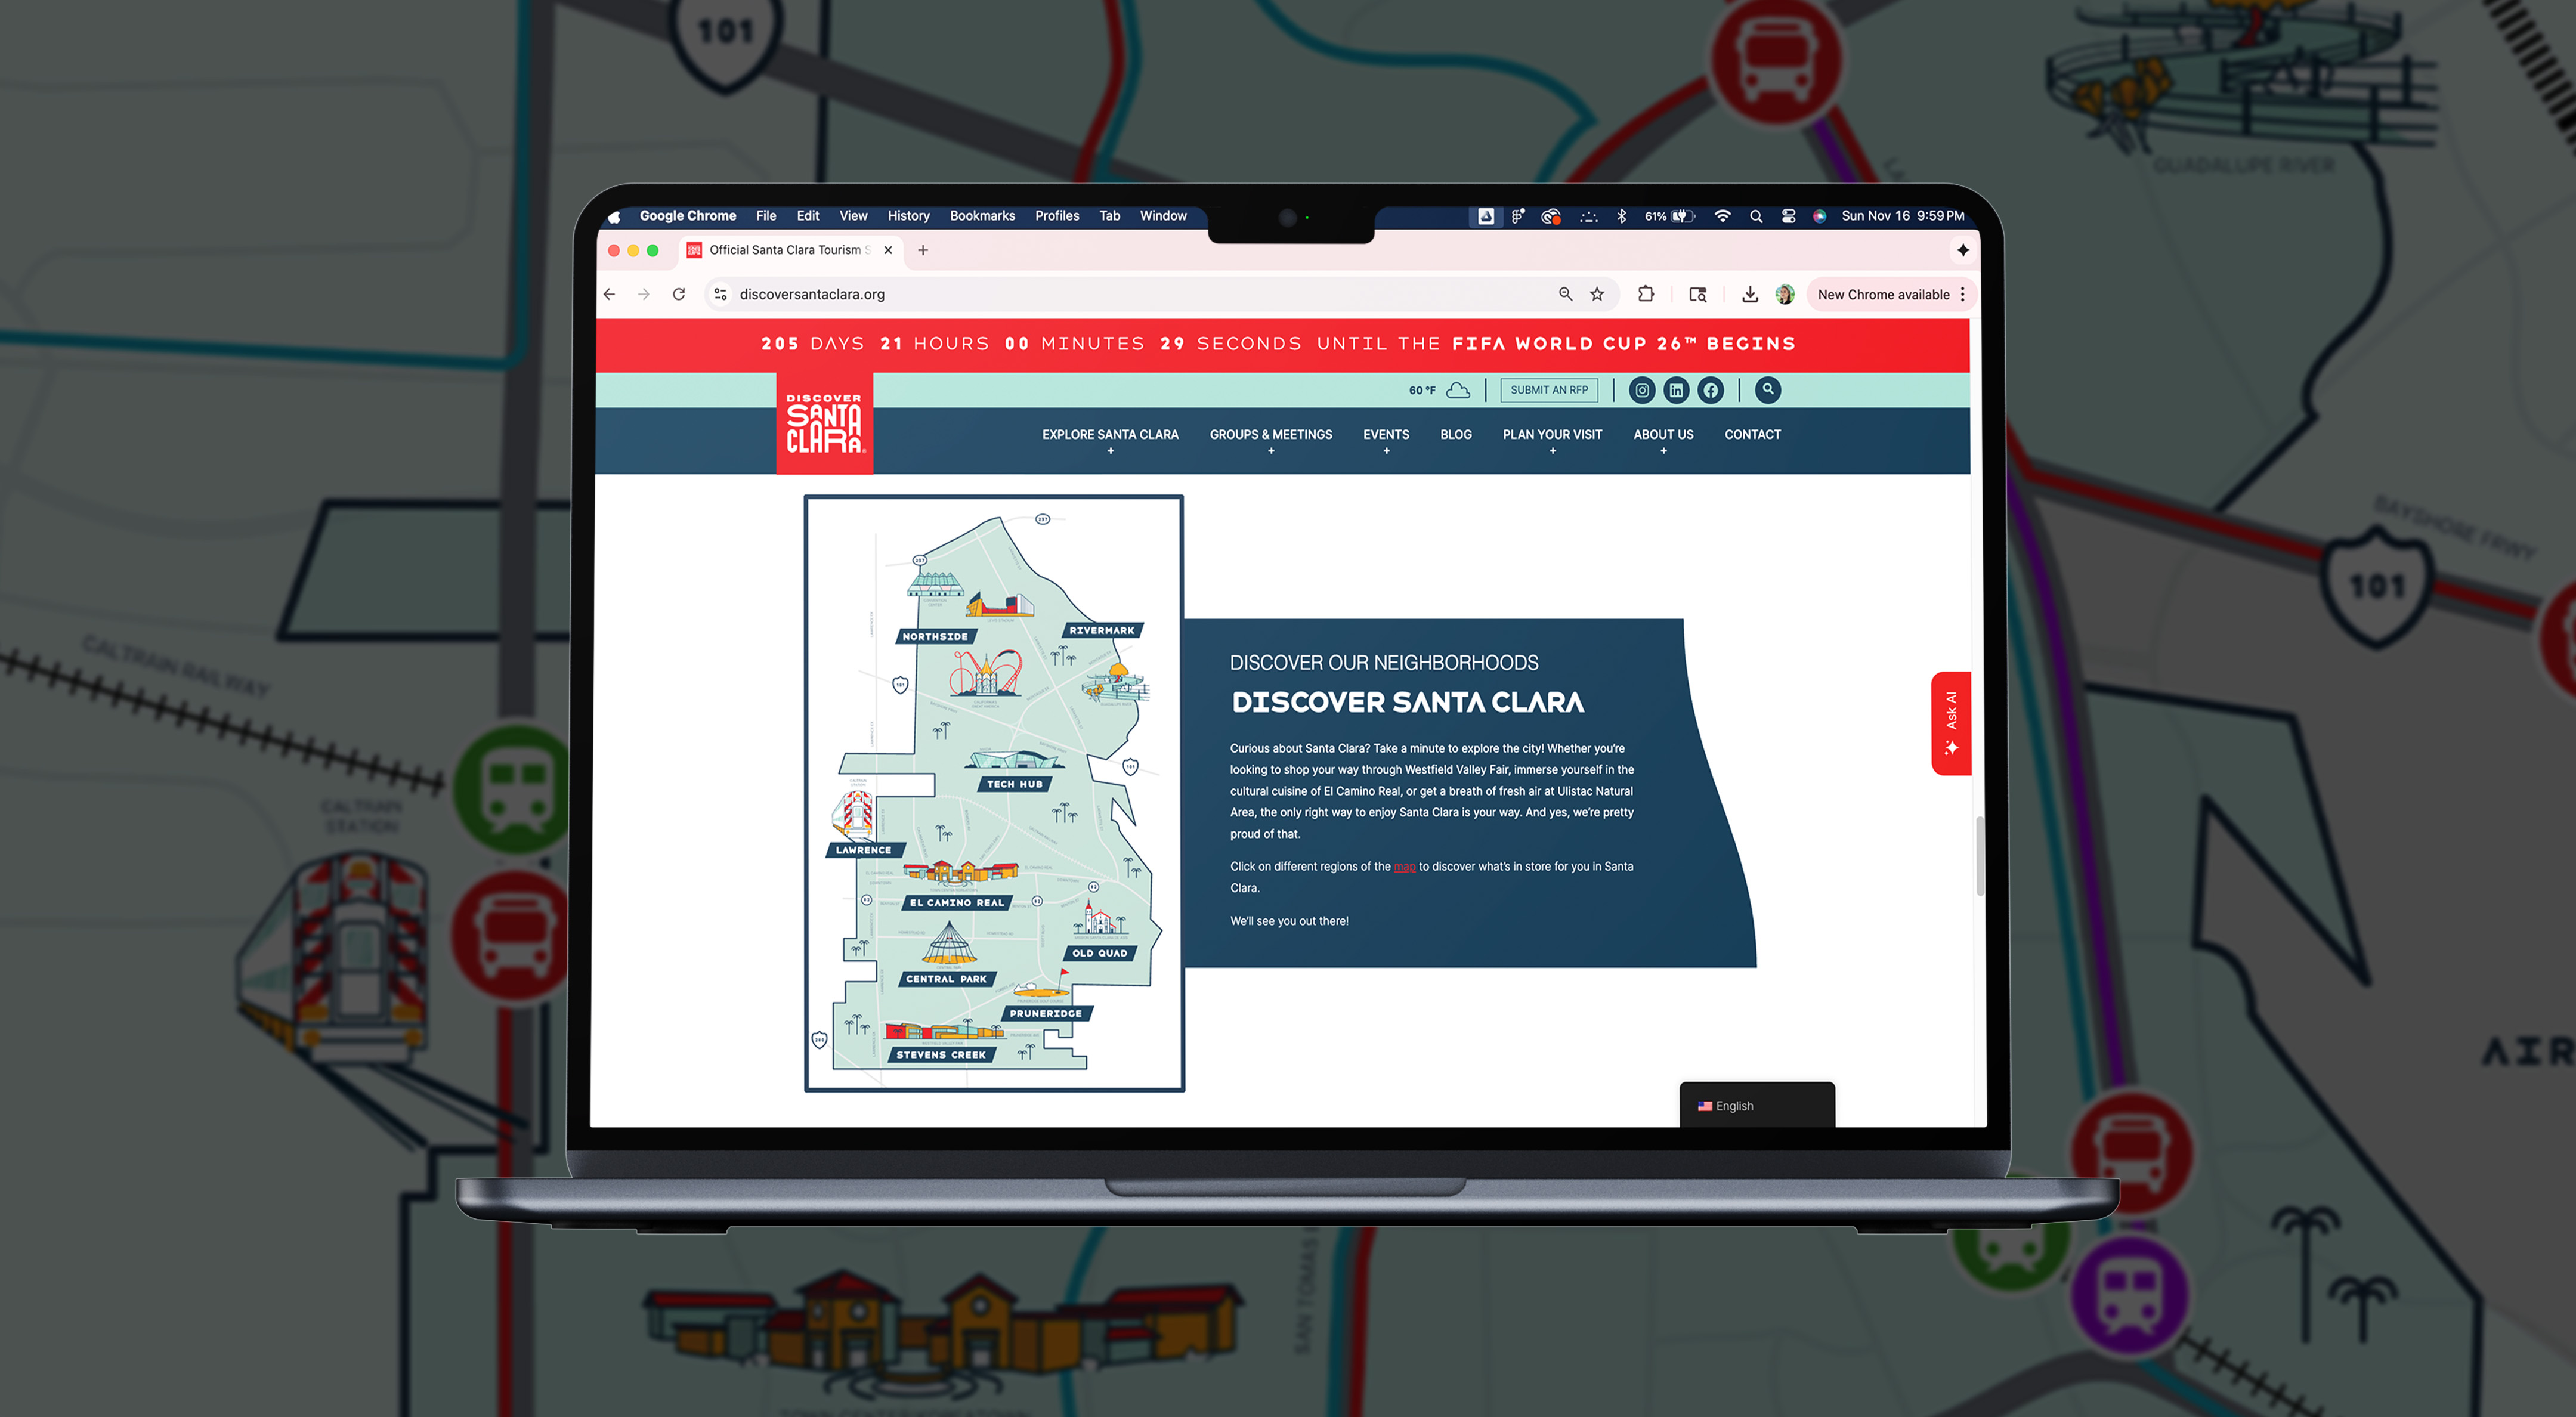Expand the Groups & Meetings menu
The height and width of the screenshot is (1417, 2576).
pos(1270,435)
